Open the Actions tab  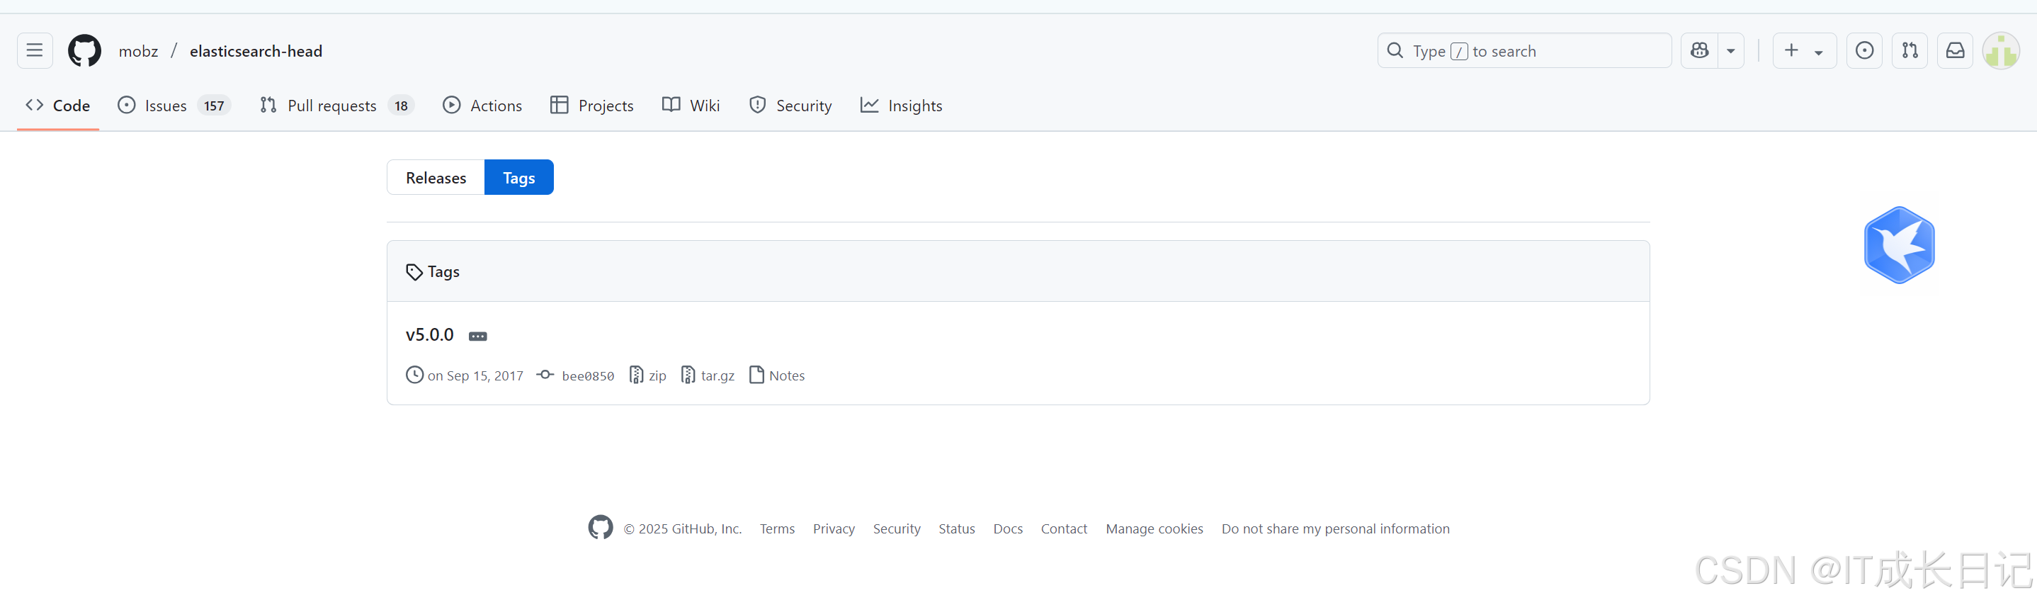(482, 105)
